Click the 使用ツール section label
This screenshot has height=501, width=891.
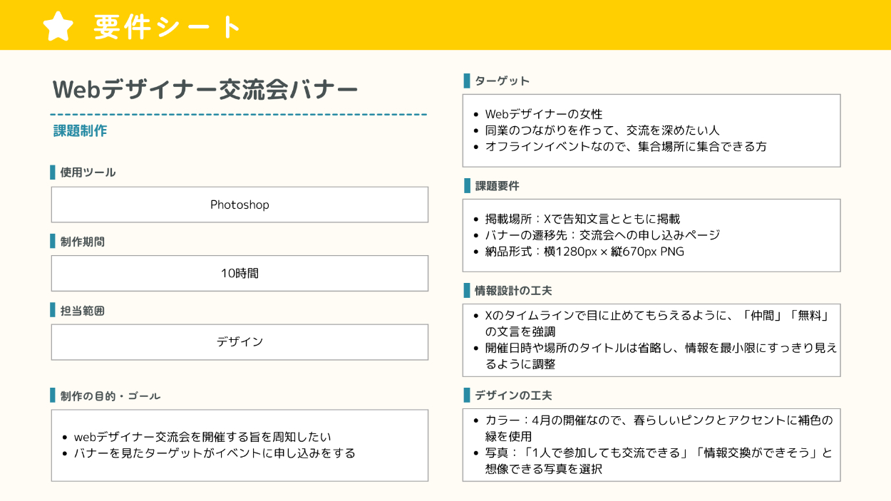pyautogui.click(x=87, y=172)
